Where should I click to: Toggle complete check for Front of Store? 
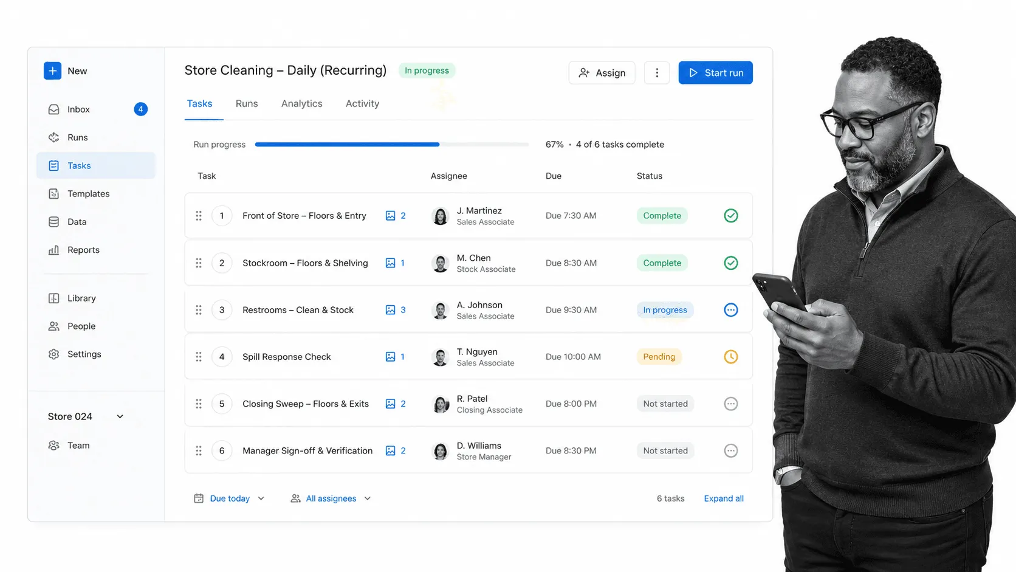pos(731,216)
